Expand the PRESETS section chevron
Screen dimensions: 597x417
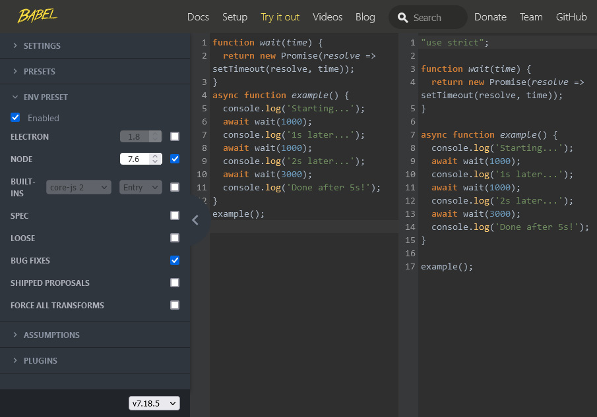[15, 71]
